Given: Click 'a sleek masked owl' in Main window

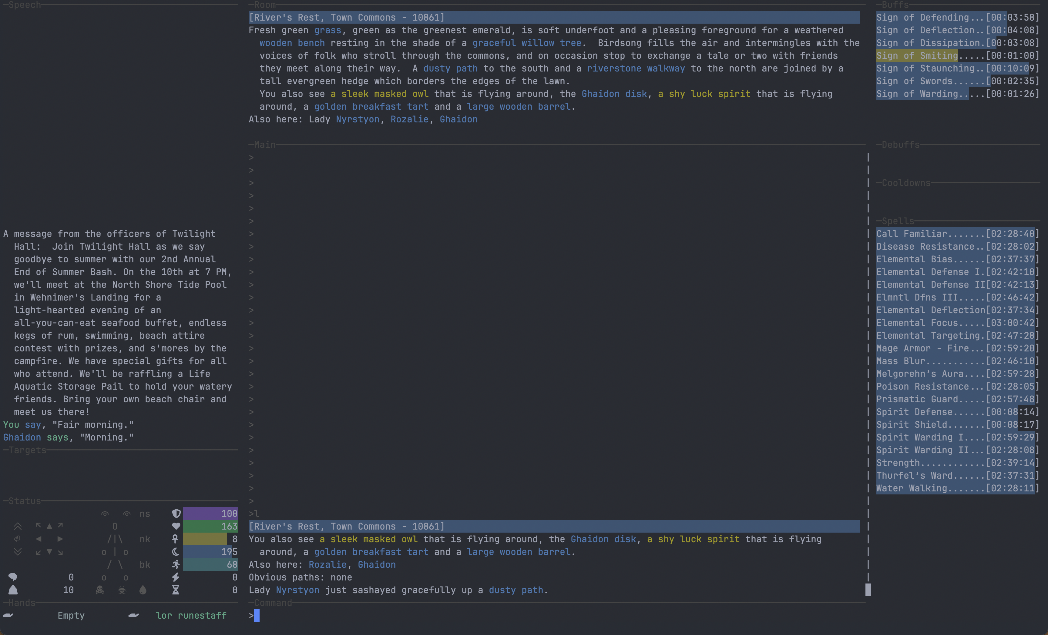Looking at the screenshot, I should tap(368, 539).
